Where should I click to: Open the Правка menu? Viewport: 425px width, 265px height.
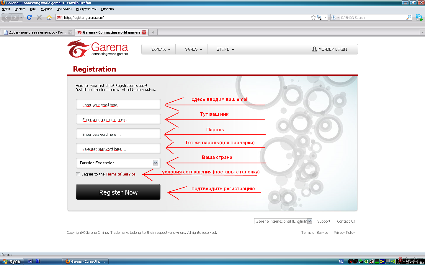(x=20, y=9)
